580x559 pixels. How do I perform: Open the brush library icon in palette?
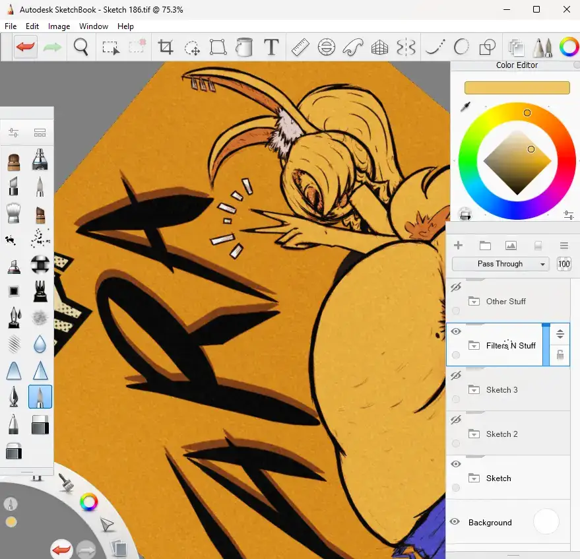(x=40, y=133)
